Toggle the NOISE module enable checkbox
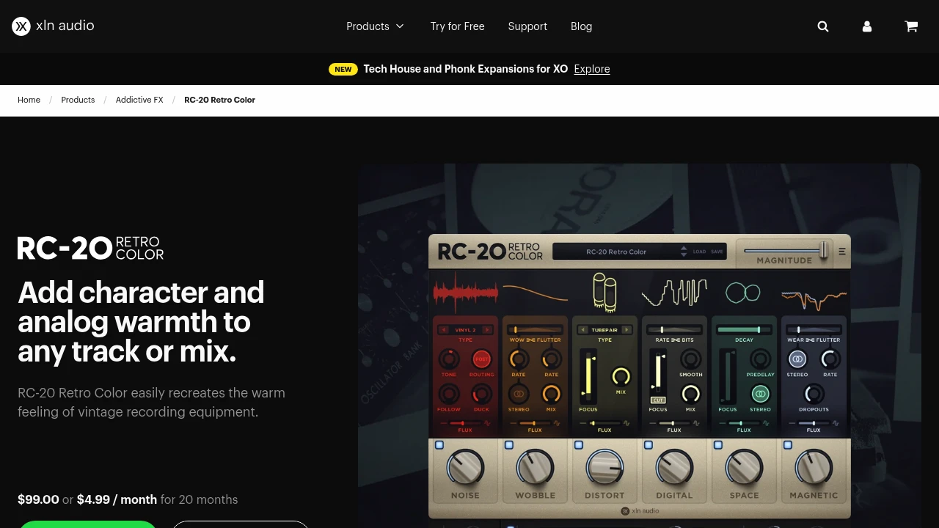This screenshot has height=528, width=939. pos(439,445)
